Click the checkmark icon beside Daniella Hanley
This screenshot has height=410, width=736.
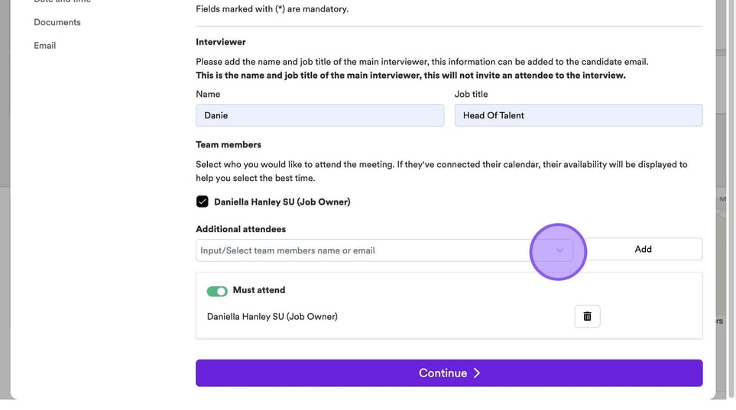point(203,202)
